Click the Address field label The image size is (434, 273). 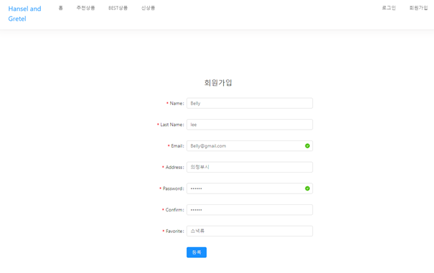(174, 167)
